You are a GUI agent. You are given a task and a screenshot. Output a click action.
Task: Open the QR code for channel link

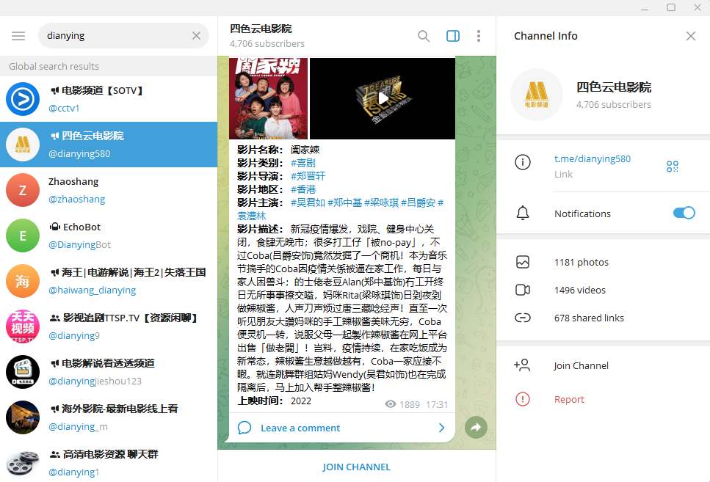[x=673, y=166]
